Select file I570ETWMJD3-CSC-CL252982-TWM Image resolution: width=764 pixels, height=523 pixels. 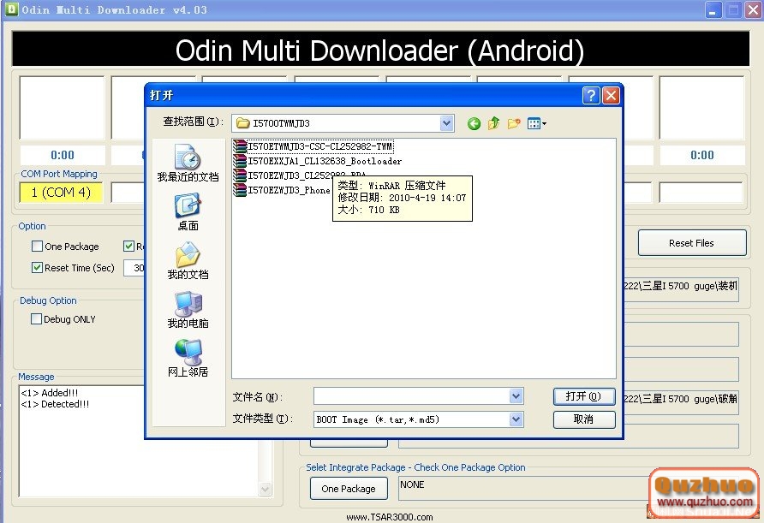(x=319, y=146)
